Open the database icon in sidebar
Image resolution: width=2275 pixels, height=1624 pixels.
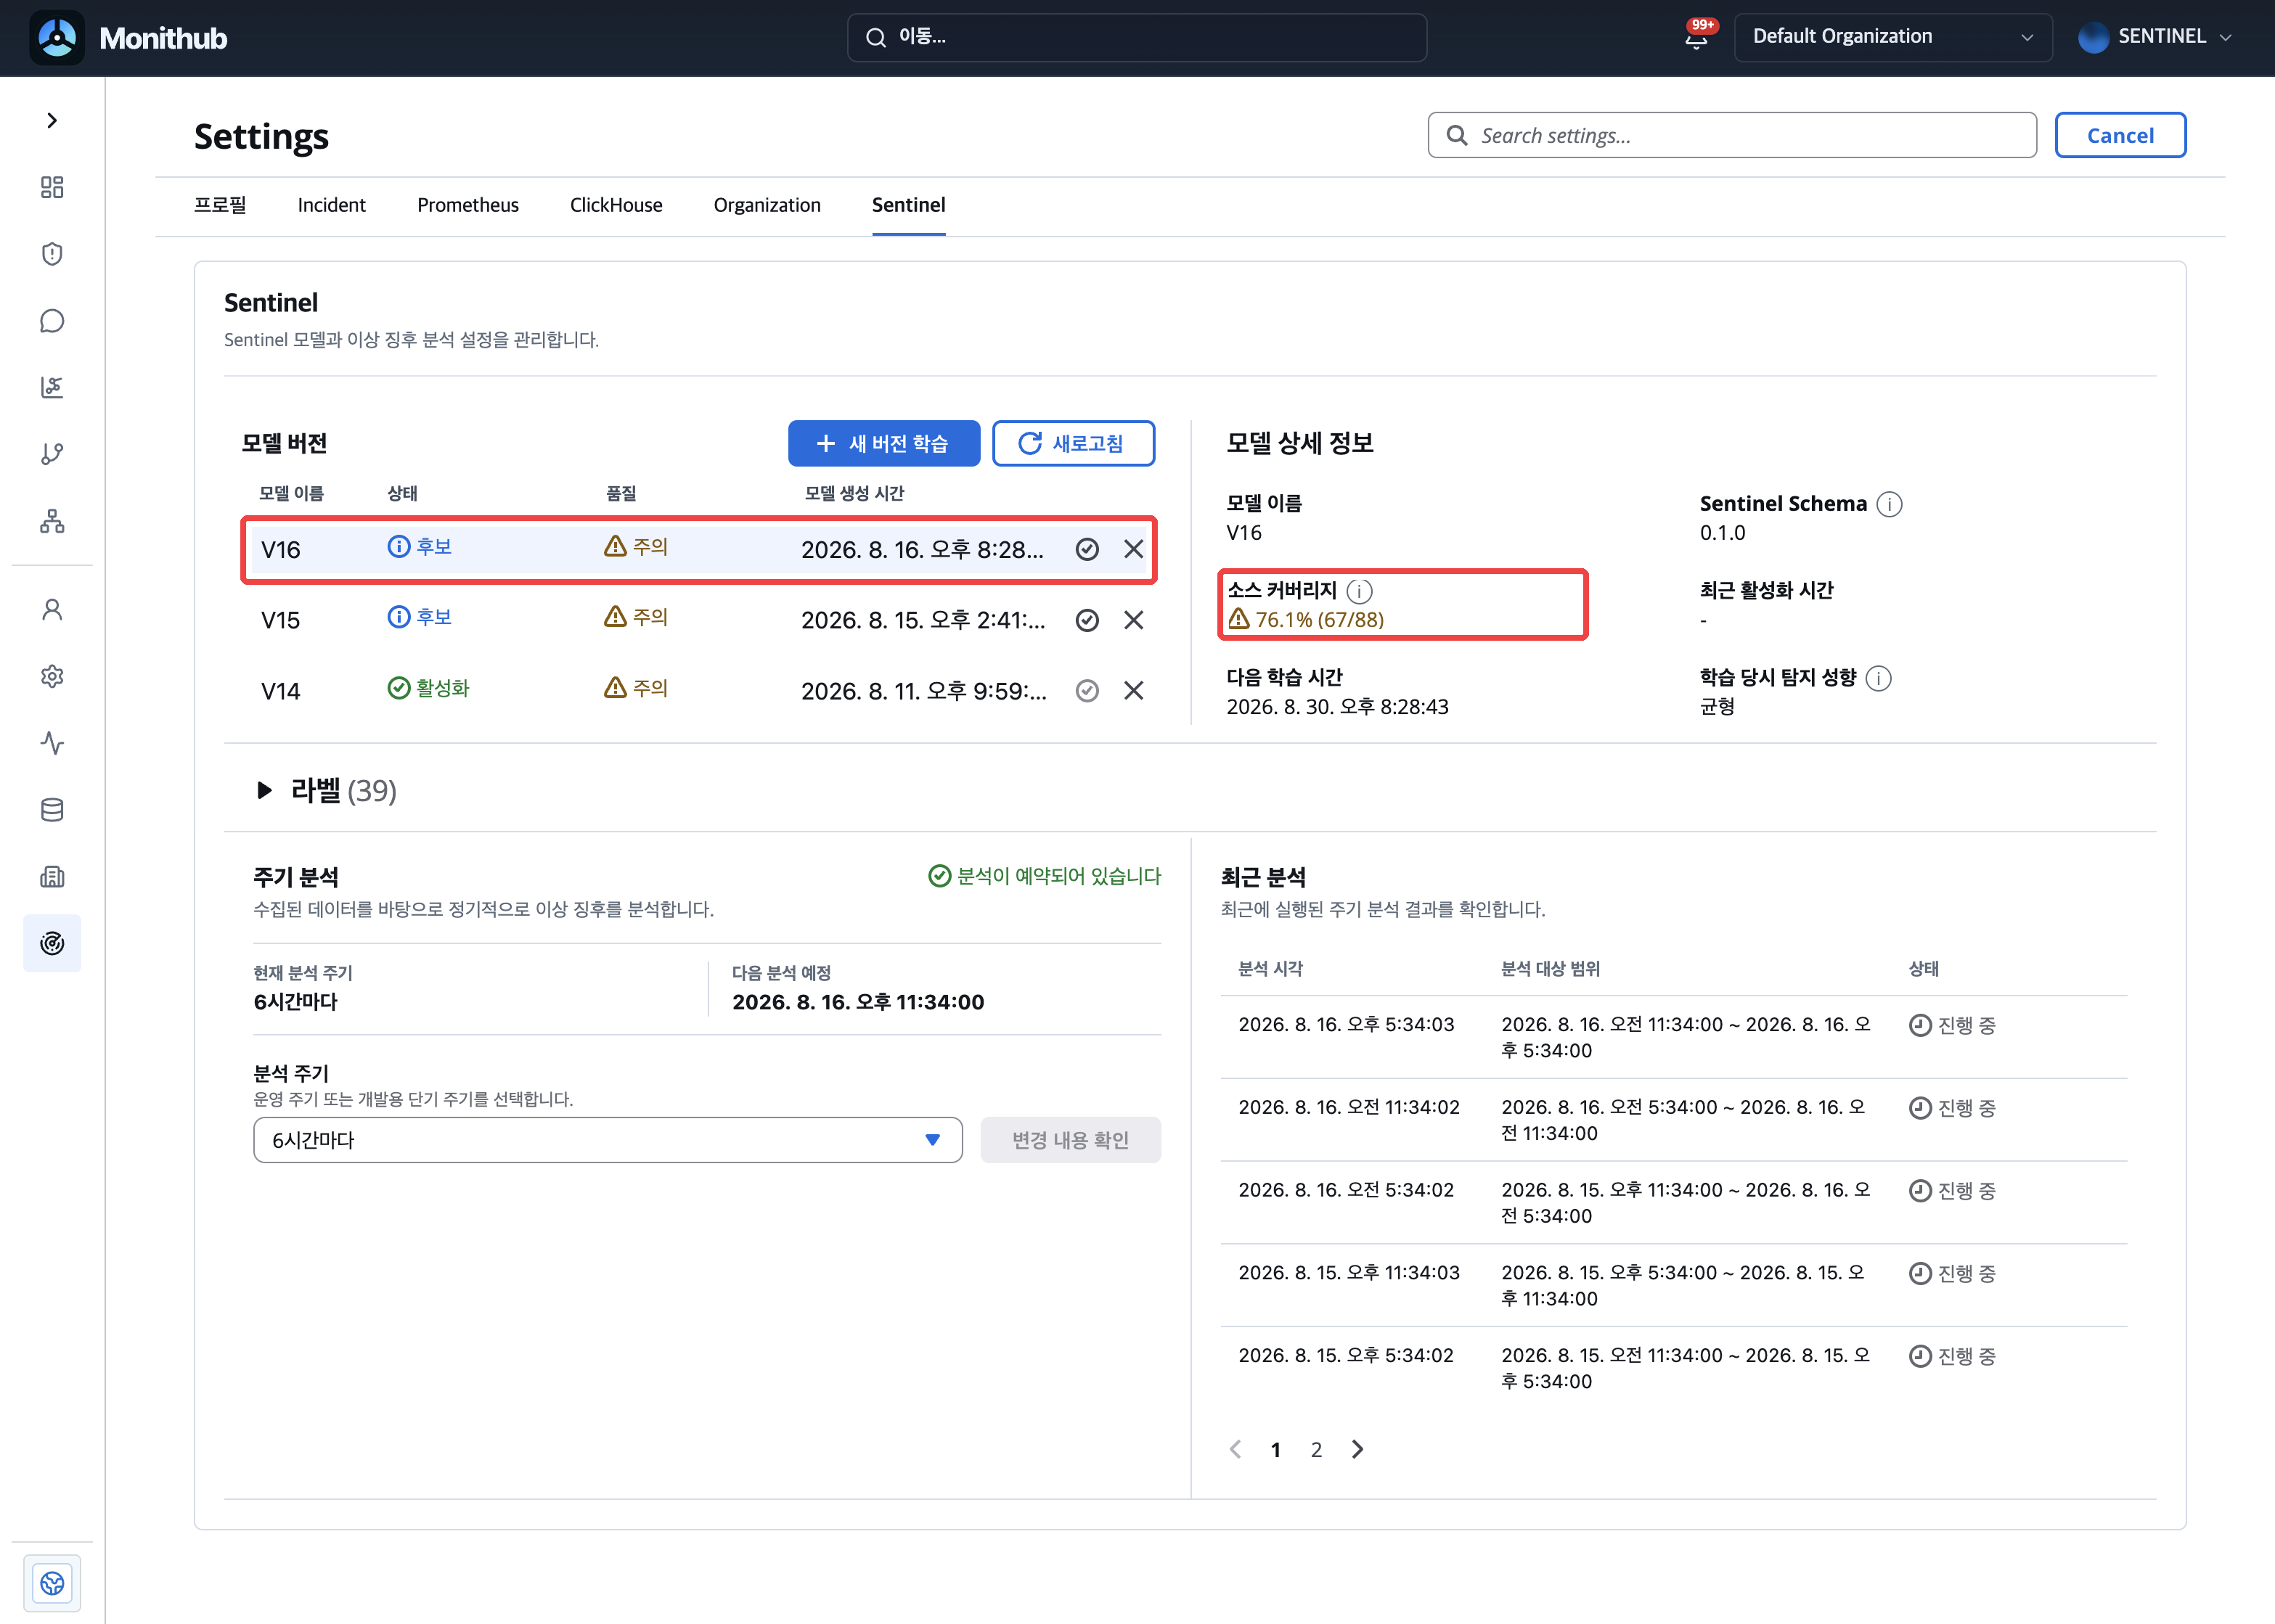click(52, 810)
